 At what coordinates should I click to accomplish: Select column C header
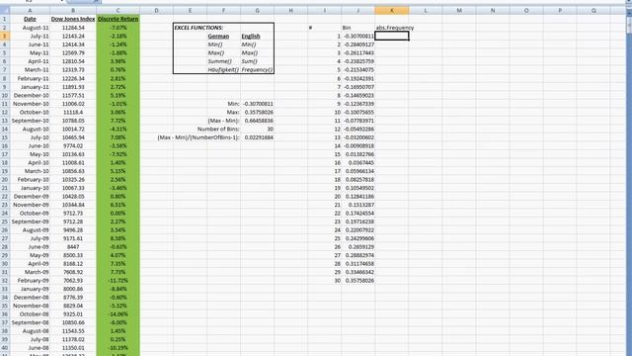point(118,11)
